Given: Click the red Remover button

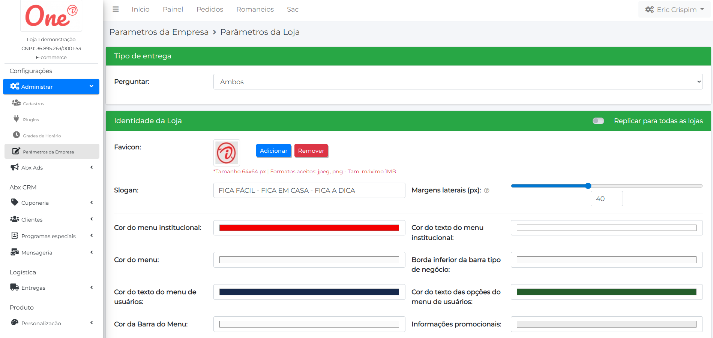Looking at the screenshot, I should tap(311, 151).
